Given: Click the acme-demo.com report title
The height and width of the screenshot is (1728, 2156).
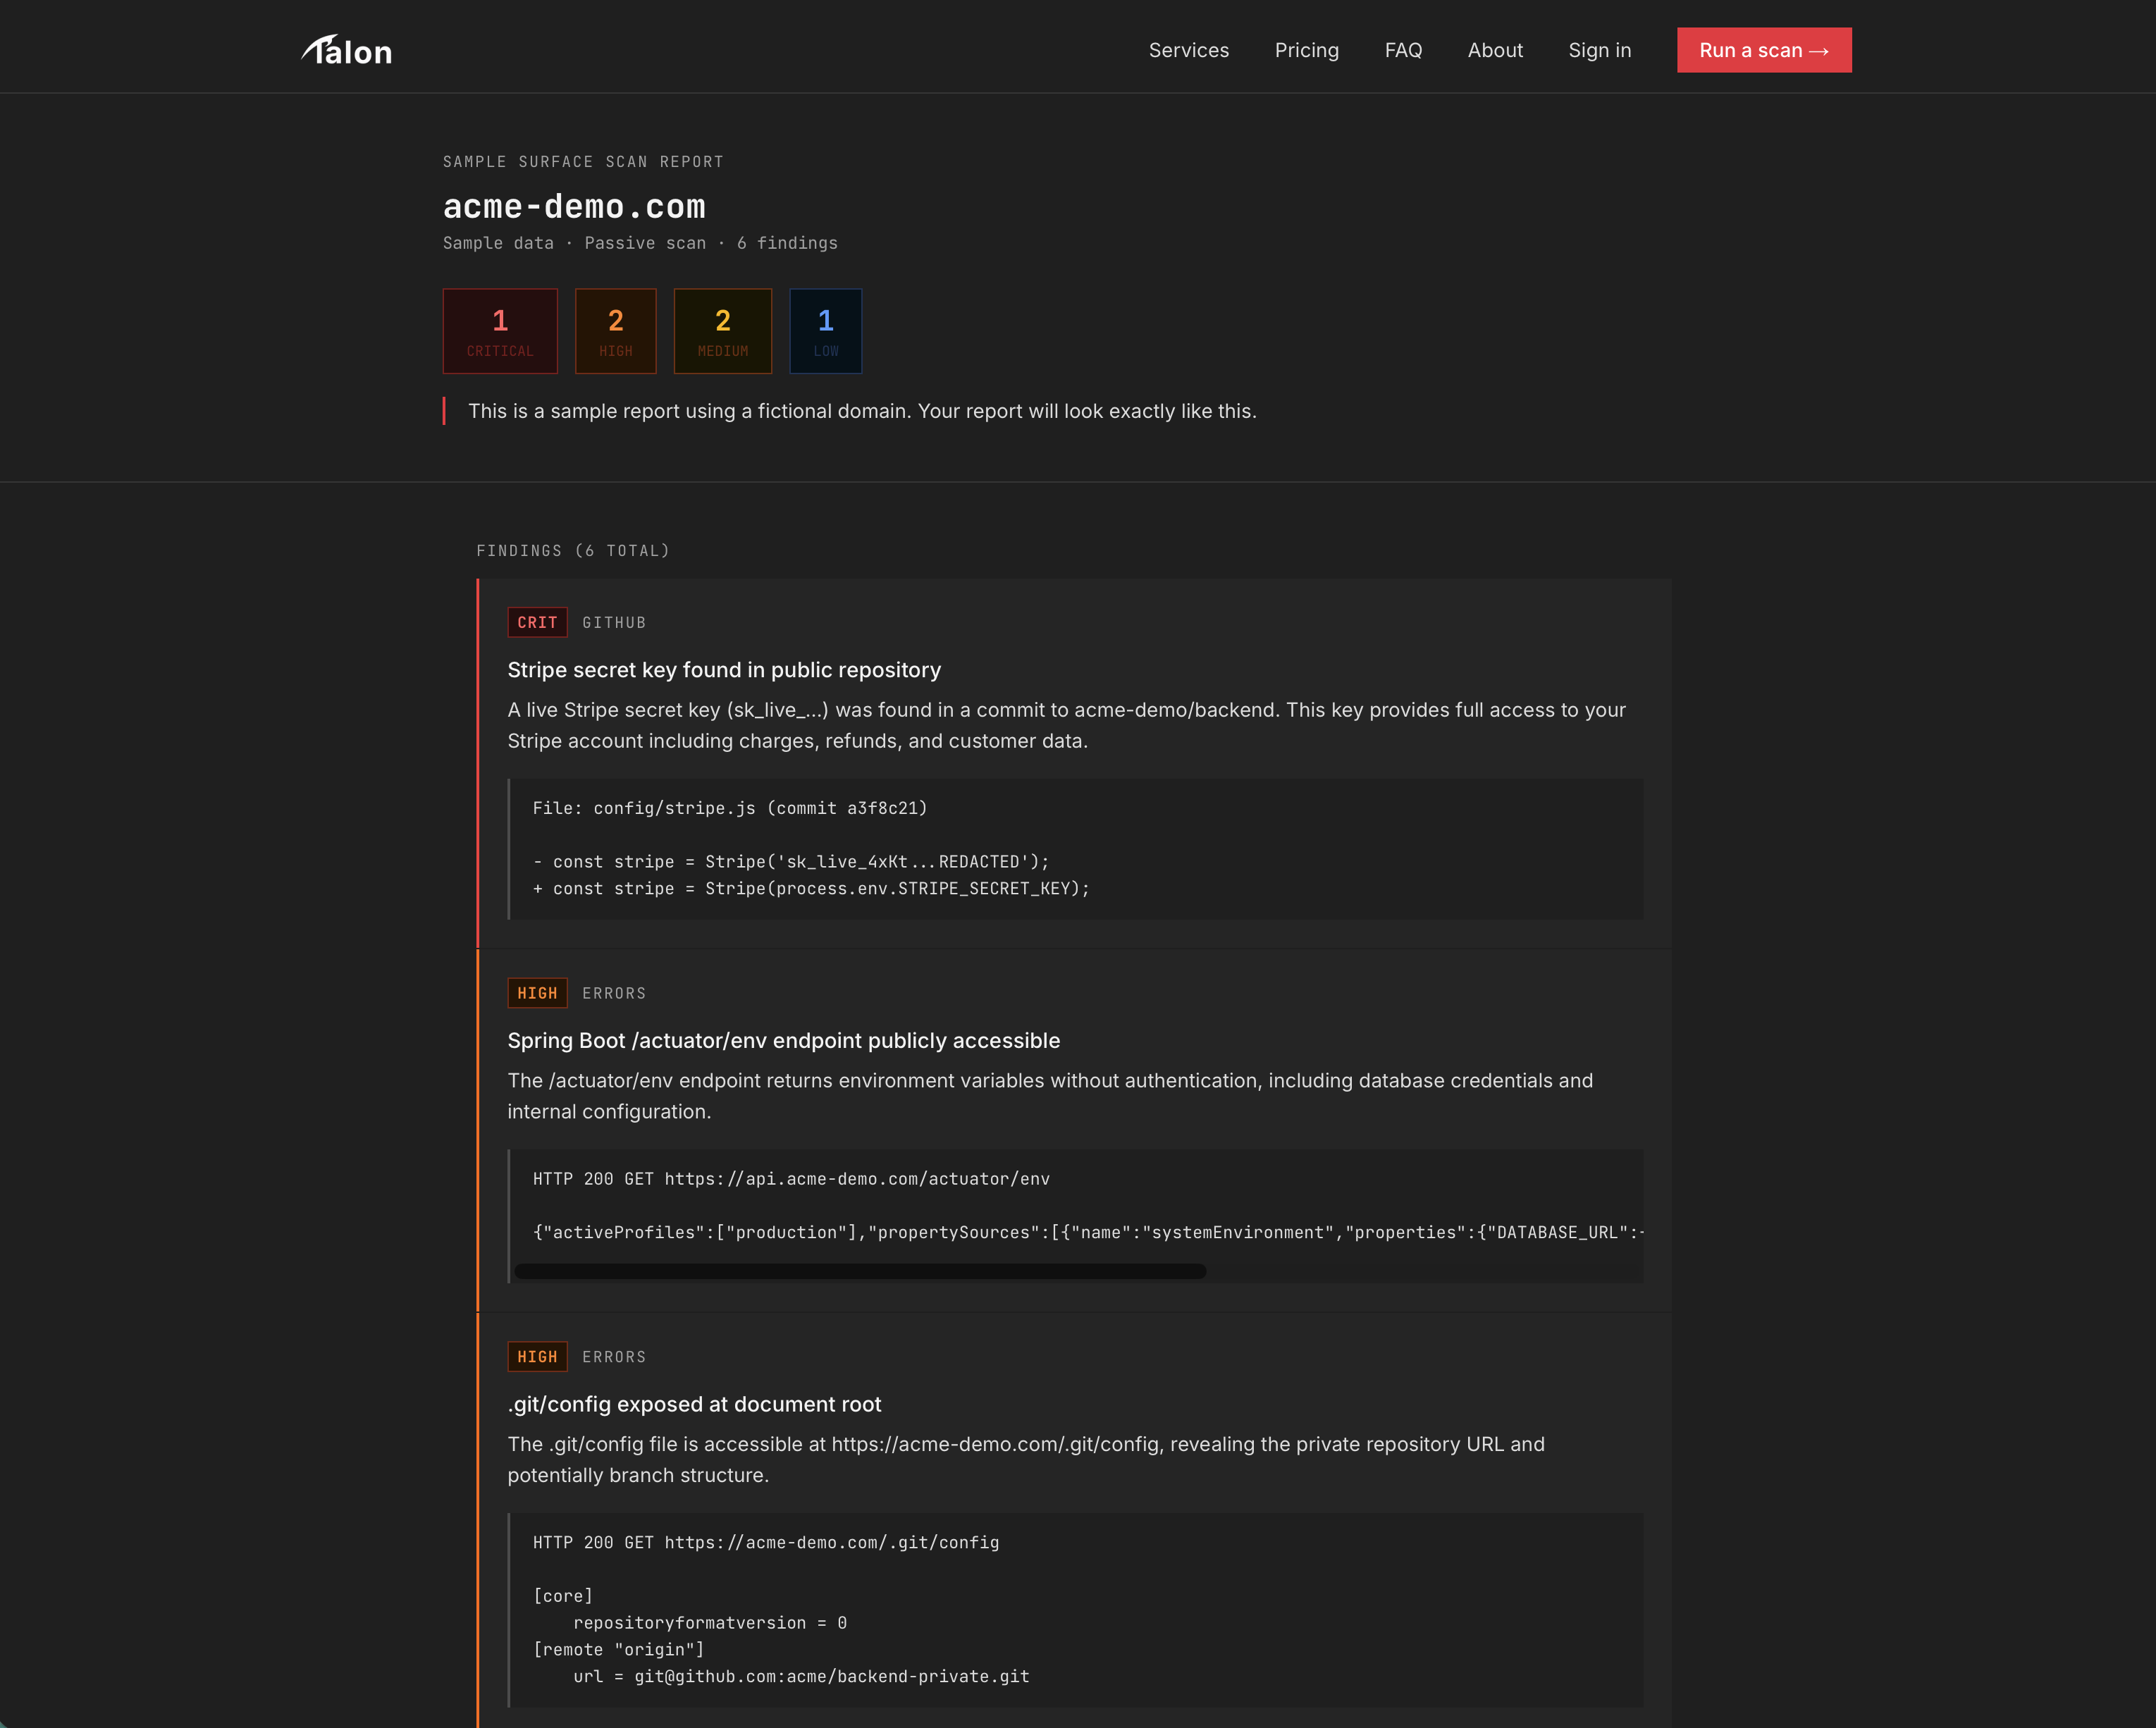Looking at the screenshot, I should (574, 206).
